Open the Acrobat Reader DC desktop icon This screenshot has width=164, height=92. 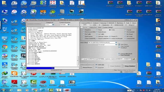14,84
